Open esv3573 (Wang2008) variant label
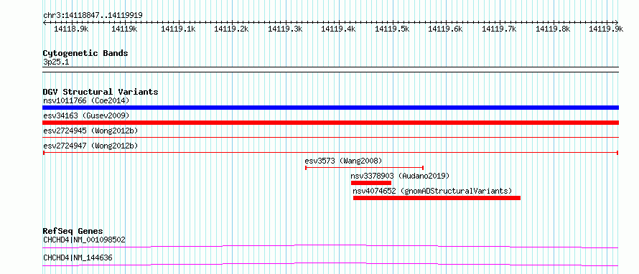Screen dimensions: 639x274 (343, 161)
